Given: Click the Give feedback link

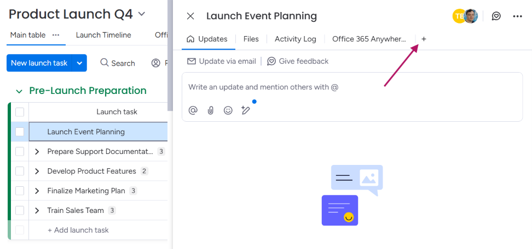Looking at the screenshot, I should tap(298, 61).
